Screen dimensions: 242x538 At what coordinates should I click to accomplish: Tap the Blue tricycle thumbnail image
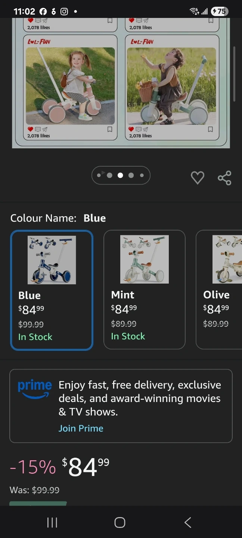pos(52,260)
